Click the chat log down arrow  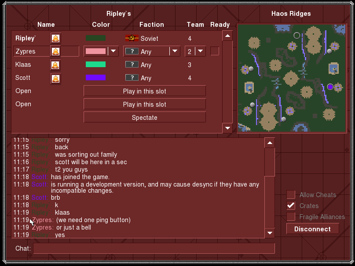pos(270,233)
